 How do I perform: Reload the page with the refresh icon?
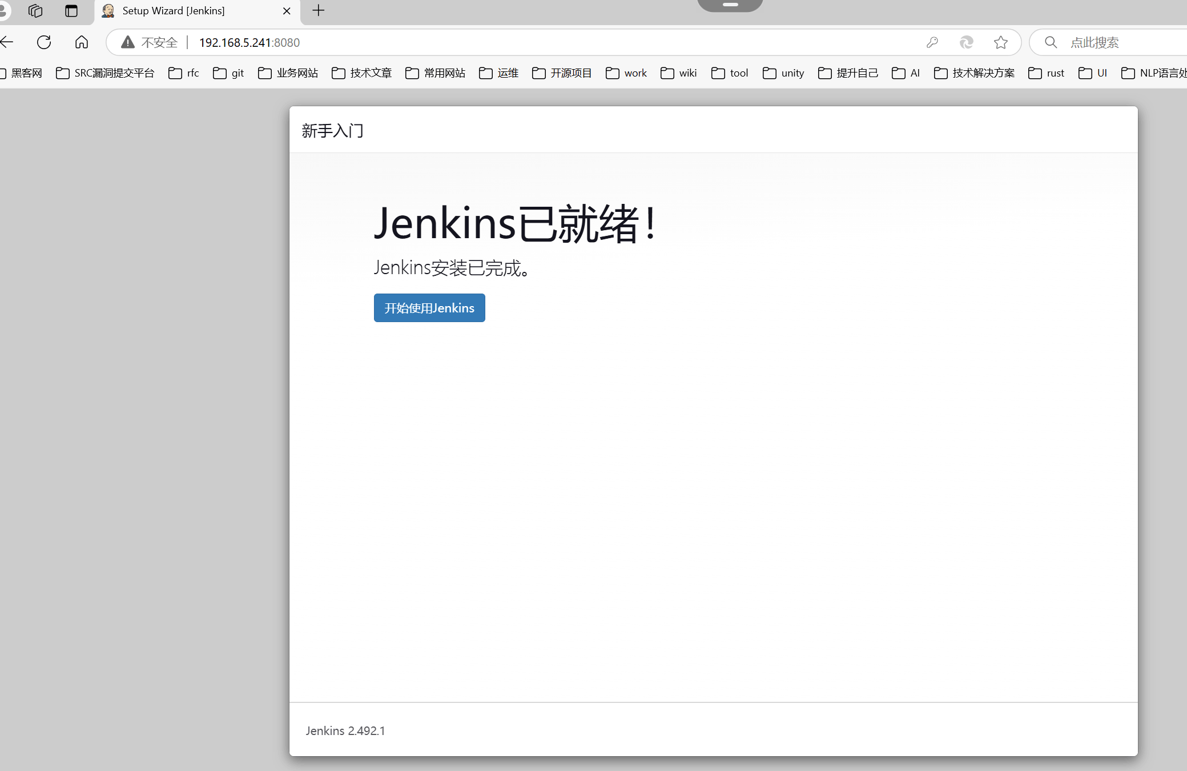[x=44, y=42]
